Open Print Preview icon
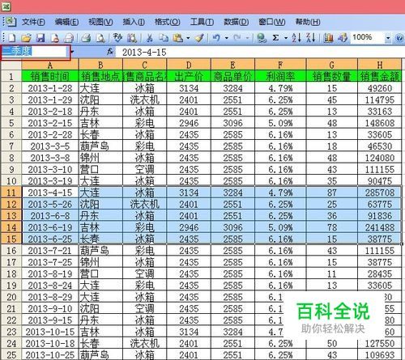 (x=100, y=38)
